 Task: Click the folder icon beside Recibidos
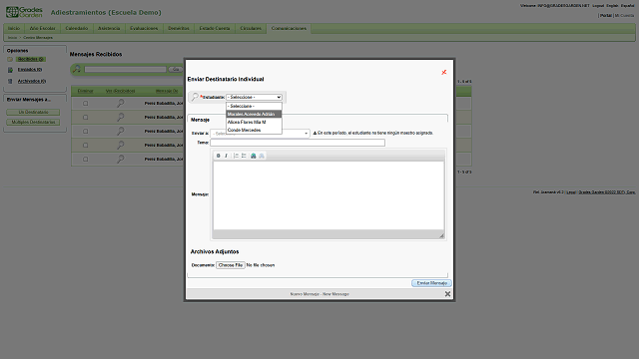pyautogui.click(x=10, y=60)
